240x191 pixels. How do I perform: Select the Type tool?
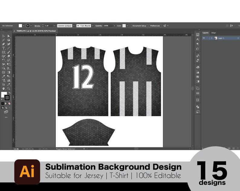click(4, 48)
